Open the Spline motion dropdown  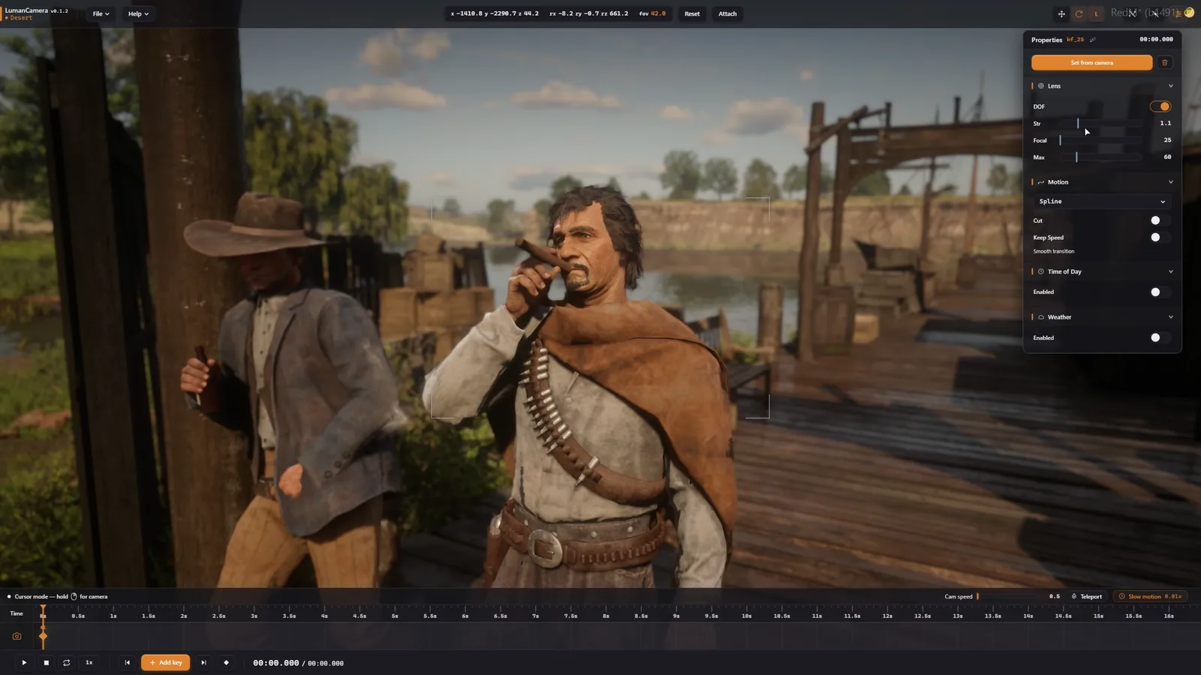(x=1102, y=202)
